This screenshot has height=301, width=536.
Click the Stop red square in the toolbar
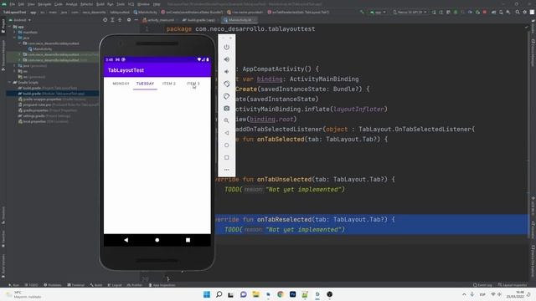(x=485, y=12)
